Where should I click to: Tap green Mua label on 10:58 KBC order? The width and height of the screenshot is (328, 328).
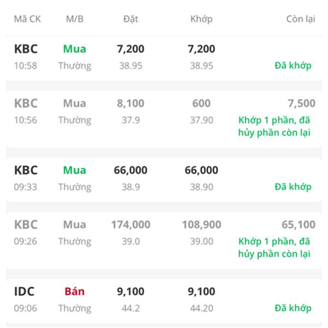pos(74,49)
